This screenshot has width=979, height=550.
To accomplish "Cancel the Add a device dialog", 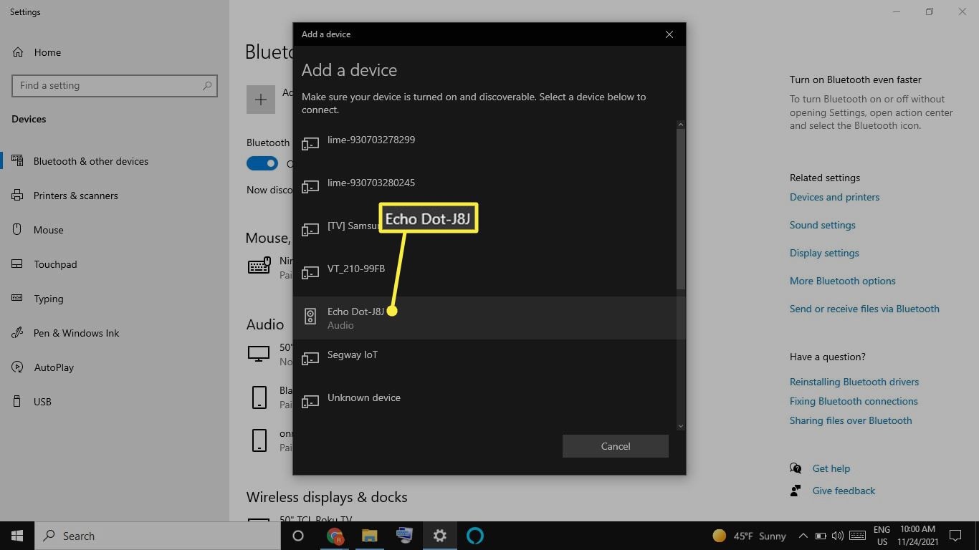I will 616,446.
